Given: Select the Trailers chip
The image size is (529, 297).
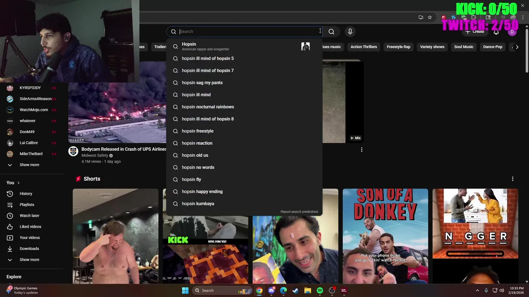Looking at the screenshot, I should (x=160, y=47).
